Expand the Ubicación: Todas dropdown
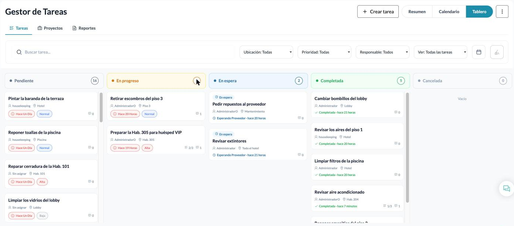514x226 pixels. [x=266, y=52]
